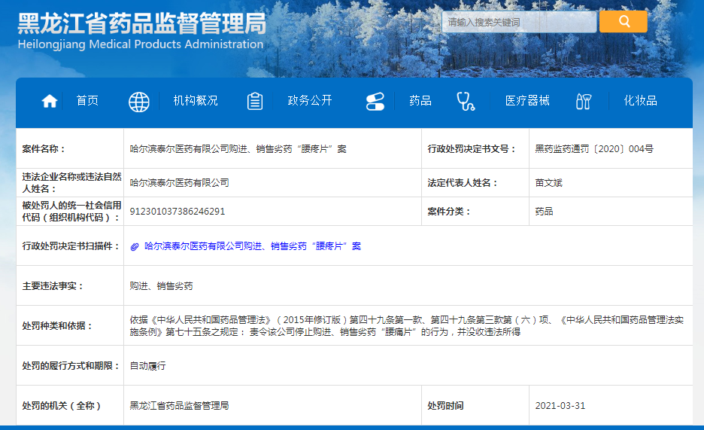Image resolution: width=704 pixels, height=430 pixels.
Task: Click the credit code 912301037386246291
Action: click(x=178, y=212)
